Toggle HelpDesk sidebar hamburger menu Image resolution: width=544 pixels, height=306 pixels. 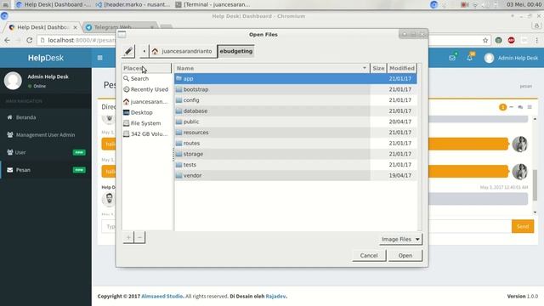tap(100, 58)
